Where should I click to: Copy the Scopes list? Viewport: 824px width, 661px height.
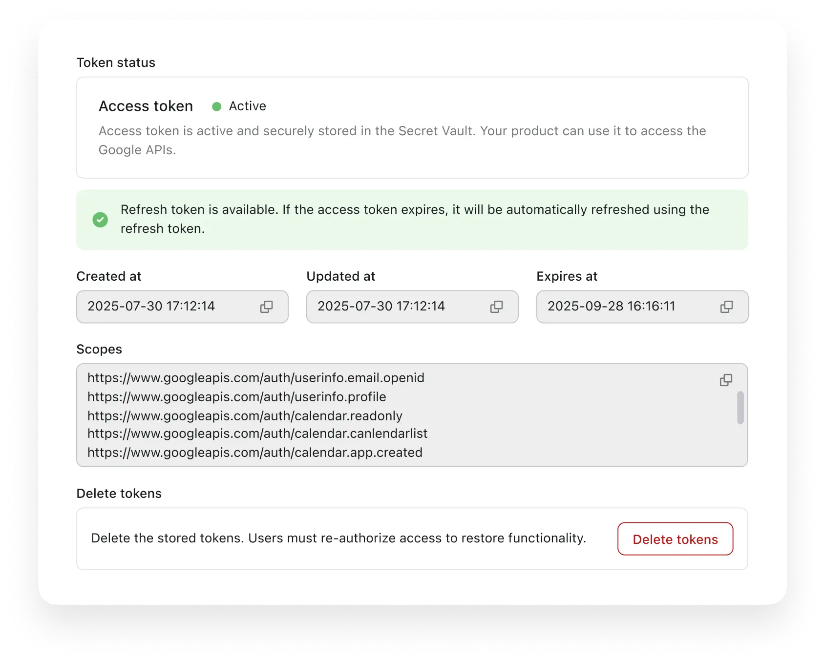[x=726, y=380]
